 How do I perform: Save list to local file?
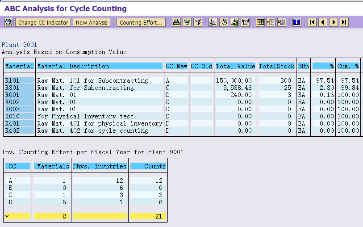pyautogui.click(x=234, y=22)
